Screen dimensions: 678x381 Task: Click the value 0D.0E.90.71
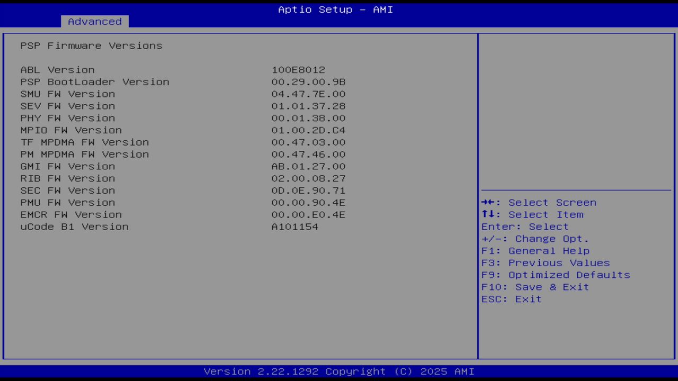point(308,190)
